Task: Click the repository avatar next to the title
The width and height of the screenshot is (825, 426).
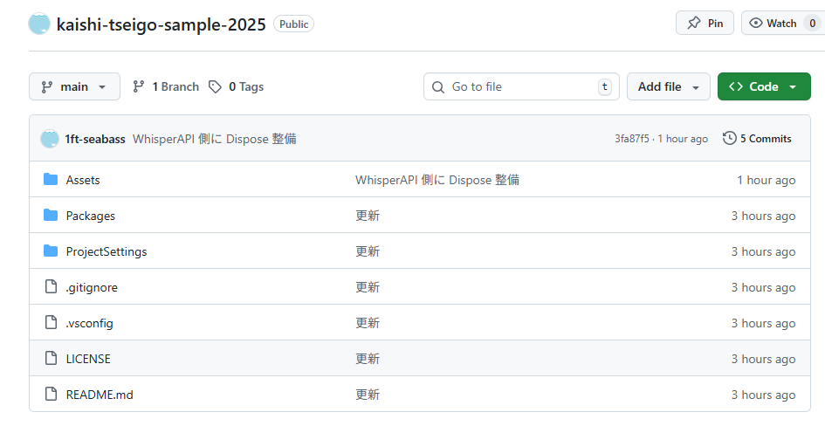Action: (39, 24)
